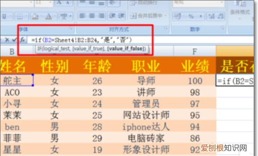Open 对齐方式 alignment dialog launcher
The image size is (258, 156).
[x=166, y=28]
